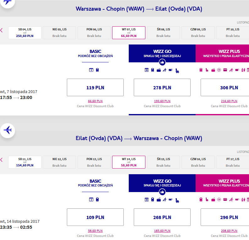Click the 30-day calendar icon under return WIZZ GO
The width and height of the screenshot is (249, 240).
[x=147, y=200]
